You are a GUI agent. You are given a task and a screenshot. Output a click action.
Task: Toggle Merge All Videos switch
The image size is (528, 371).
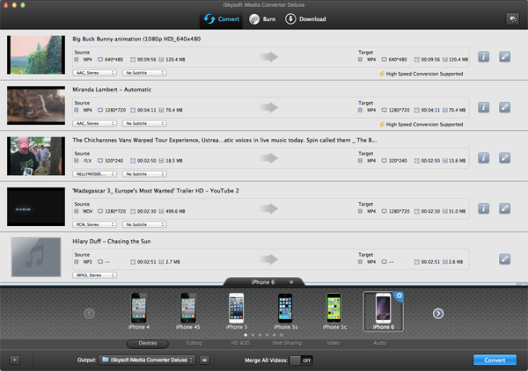301,360
